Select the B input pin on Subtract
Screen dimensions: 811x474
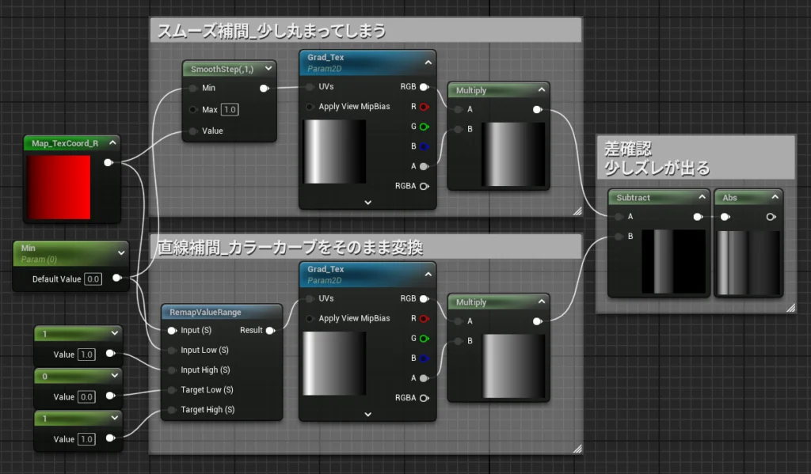[x=619, y=236]
